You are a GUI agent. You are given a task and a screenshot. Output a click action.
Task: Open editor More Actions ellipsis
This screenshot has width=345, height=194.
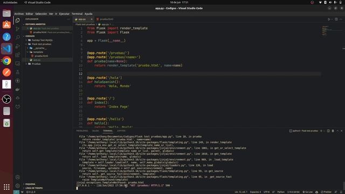341,19
